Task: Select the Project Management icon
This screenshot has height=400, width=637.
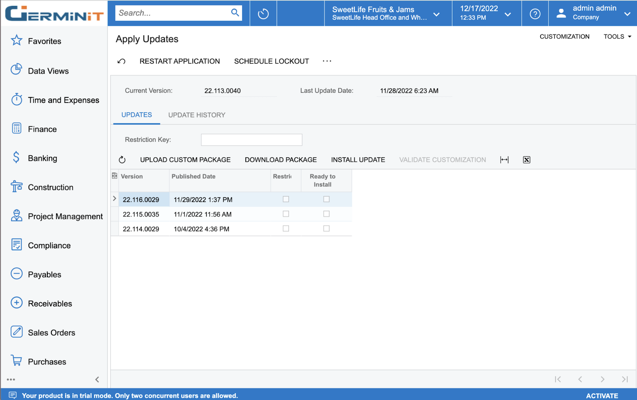Action: point(16,215)
